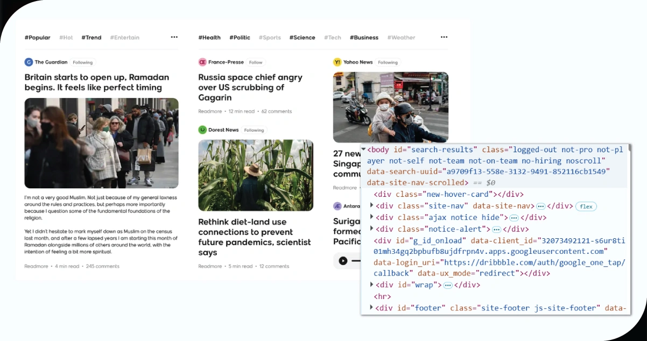Image resolution: width=647 pixels, height=341 pixels.
Task: Click the cornfield article thumbnail
Action: 256,175
